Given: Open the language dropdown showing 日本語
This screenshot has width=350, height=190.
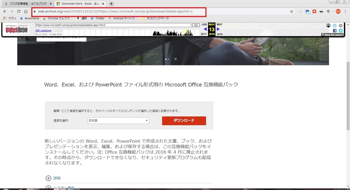Looking at the screenshot, I should click(x=118, y=121).
